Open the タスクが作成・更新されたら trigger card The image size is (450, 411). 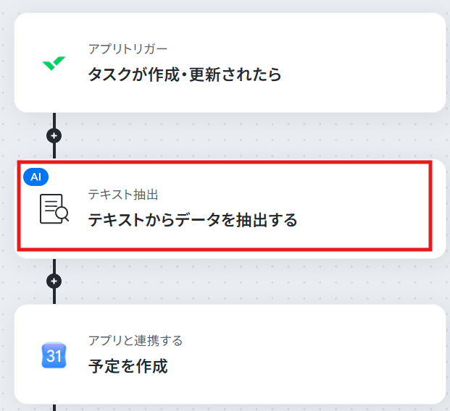pos(230,62)
